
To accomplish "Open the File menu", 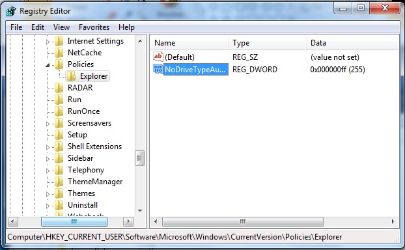I will pyautogui.click(x=16, y=27).
